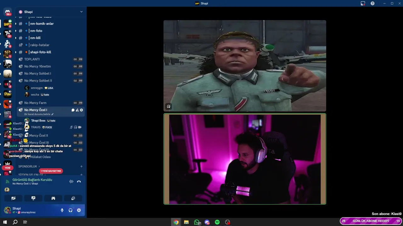The image size is (403, 226).
Task: Open the nm-kill channel
Action: point(51,38)
